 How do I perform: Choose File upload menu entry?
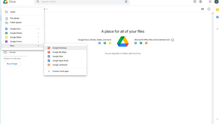[x=23, y=18]
